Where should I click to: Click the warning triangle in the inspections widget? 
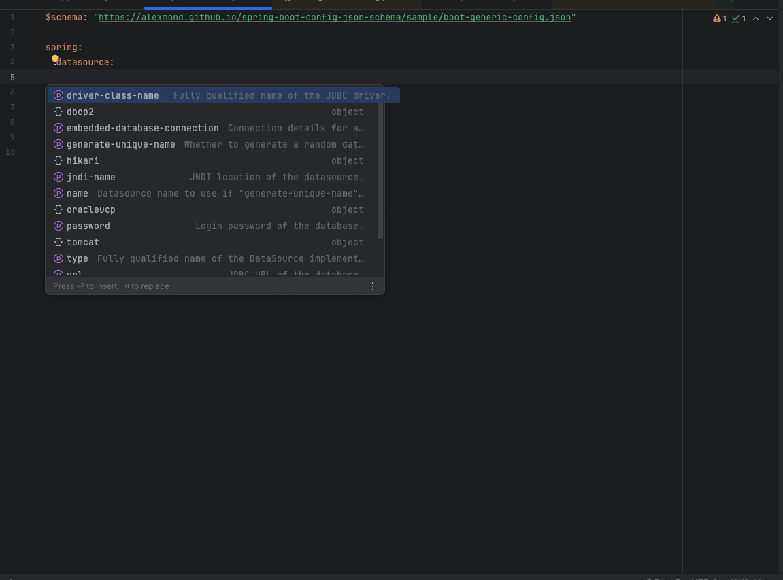tap(716, 18)
